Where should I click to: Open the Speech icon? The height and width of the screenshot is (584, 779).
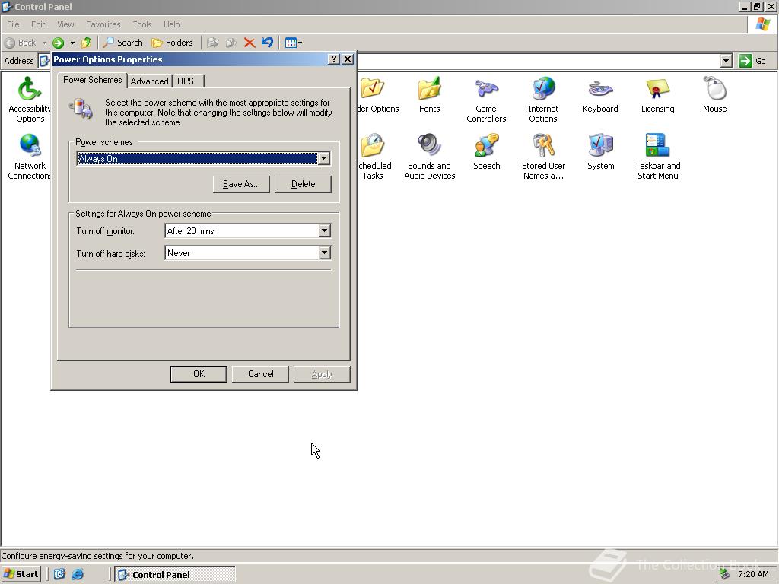point(486,152)
